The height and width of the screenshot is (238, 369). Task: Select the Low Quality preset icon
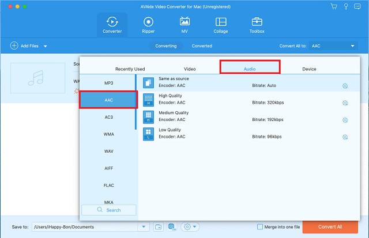(148, 134)
